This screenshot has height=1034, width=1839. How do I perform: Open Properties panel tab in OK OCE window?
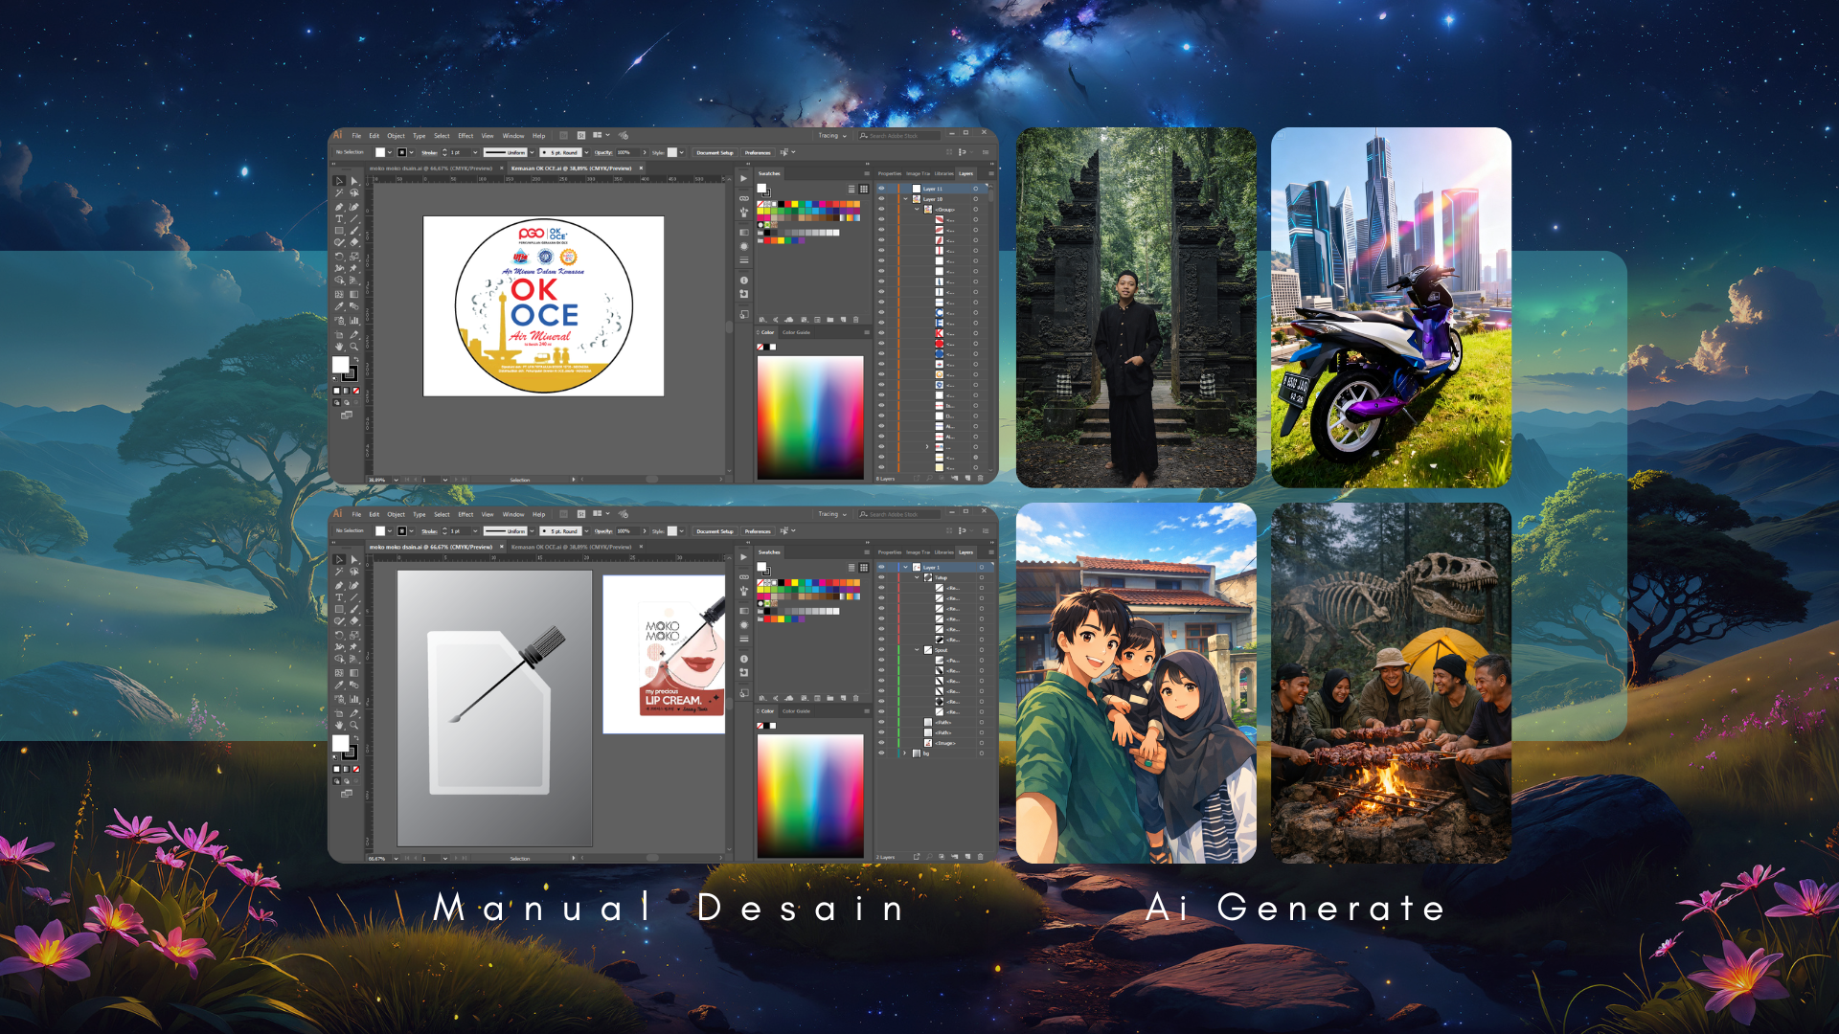click(x=890, y=174)
